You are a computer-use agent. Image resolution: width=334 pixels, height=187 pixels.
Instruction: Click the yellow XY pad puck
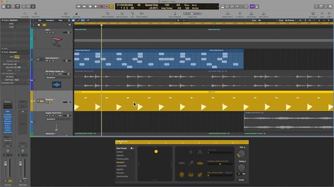pos(156,151)
